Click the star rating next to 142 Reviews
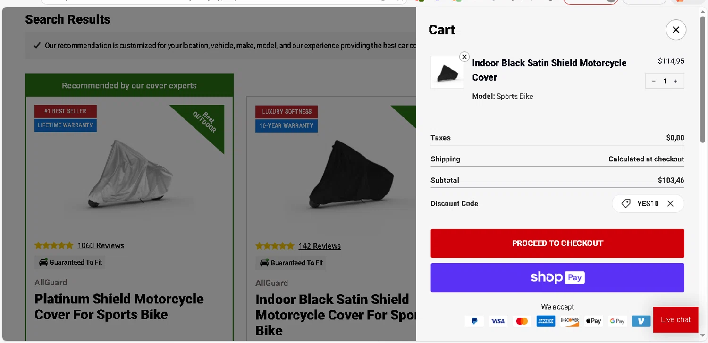Viewport: 708px width, 343px height. (x=275, y=246)
